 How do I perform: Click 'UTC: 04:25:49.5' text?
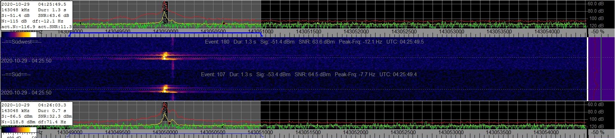pyautogui.click(x=405, y=42)
